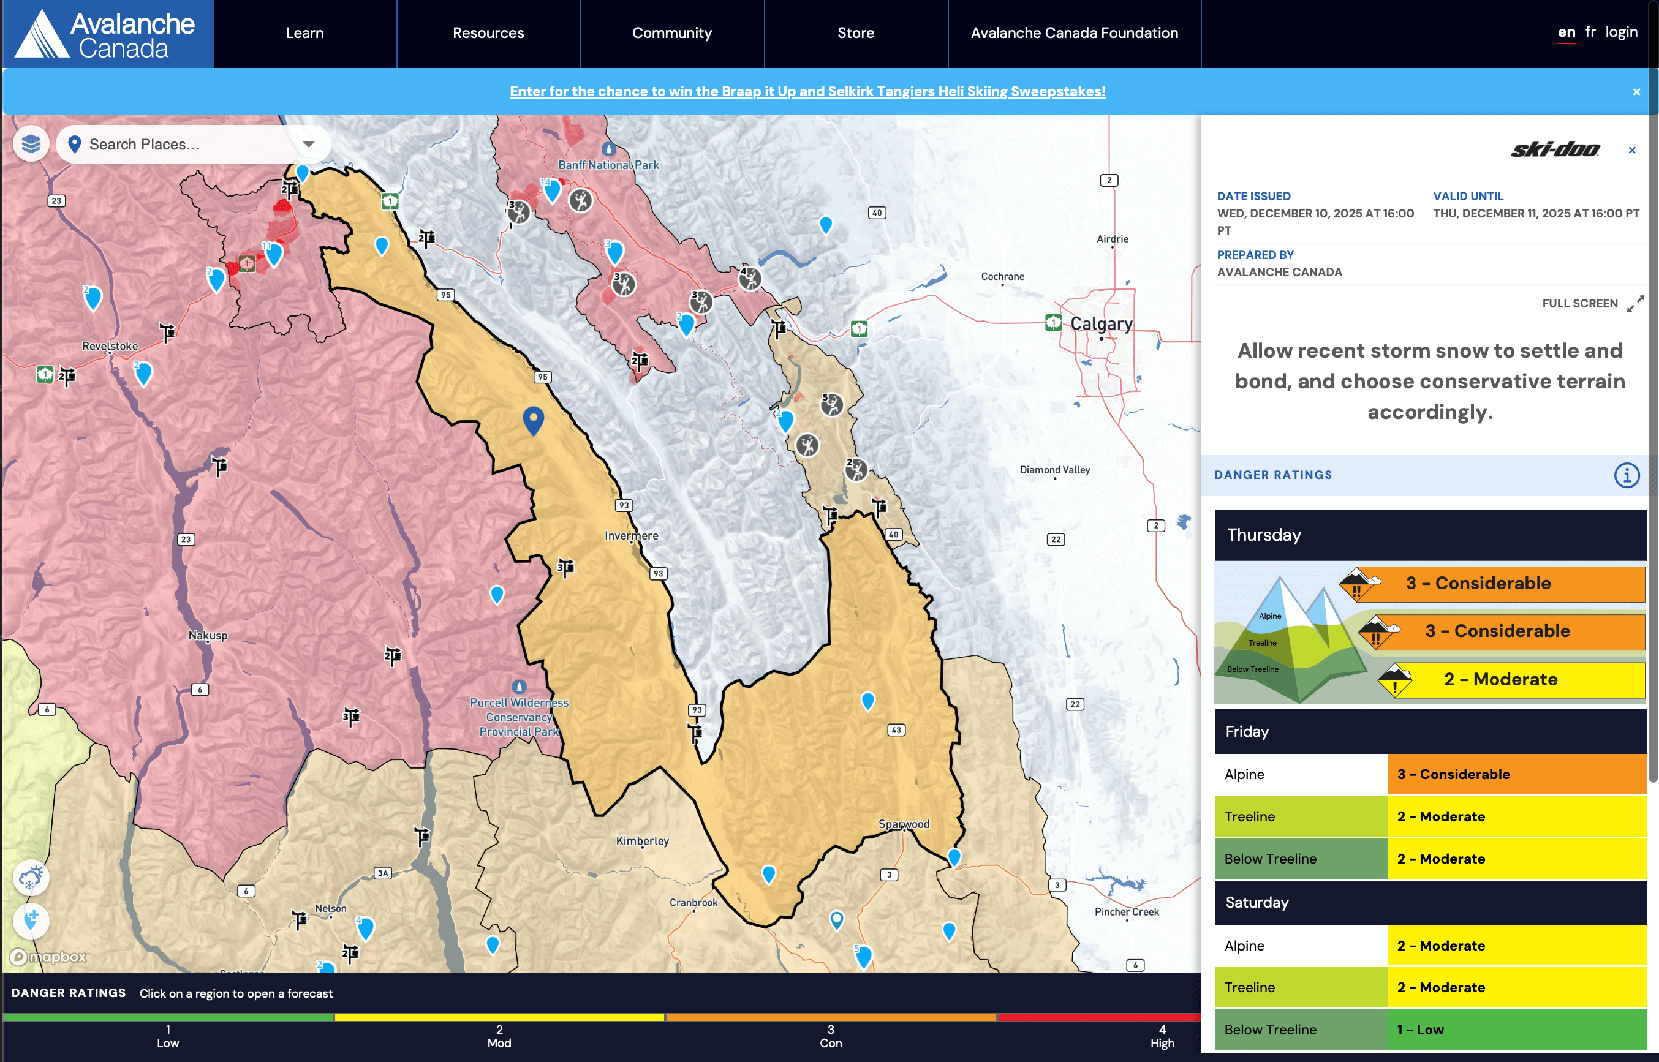The width and height of the screenshot is (1659, 1062).
Task: Click the login link
Action: pos(1620,32)
